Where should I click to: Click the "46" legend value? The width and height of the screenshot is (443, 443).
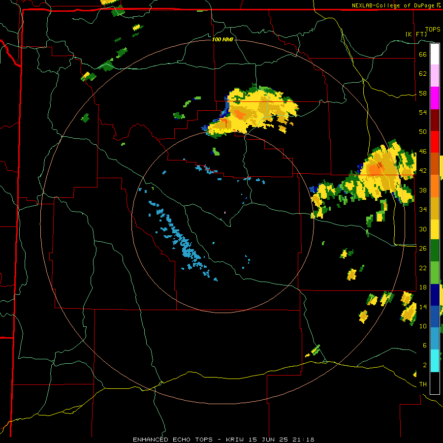423,151
